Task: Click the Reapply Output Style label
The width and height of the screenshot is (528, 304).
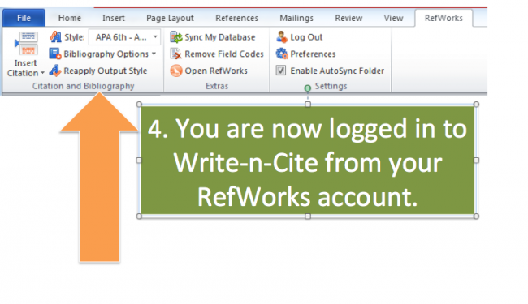Action: pyautogui.click(x=106, y=71)
